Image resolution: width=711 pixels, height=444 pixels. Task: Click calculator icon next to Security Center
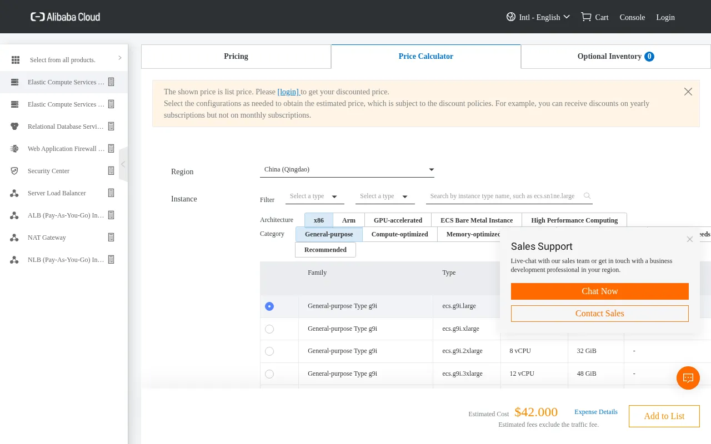111,170
